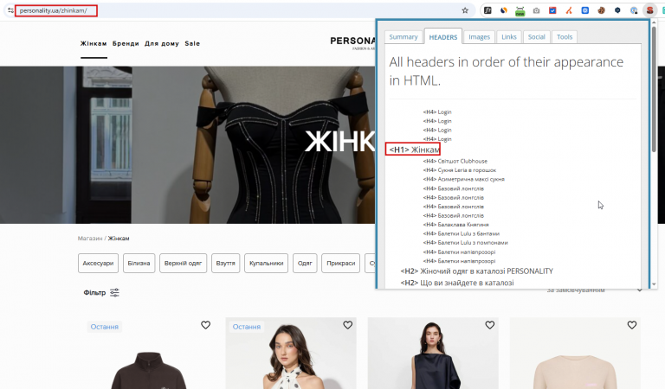Select the Прикраси category chip

tap(341, 264)
